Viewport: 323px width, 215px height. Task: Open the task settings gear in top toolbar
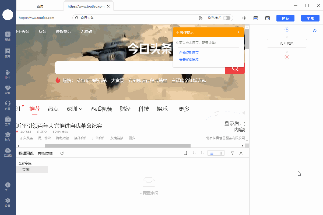[x=244, y=18]
